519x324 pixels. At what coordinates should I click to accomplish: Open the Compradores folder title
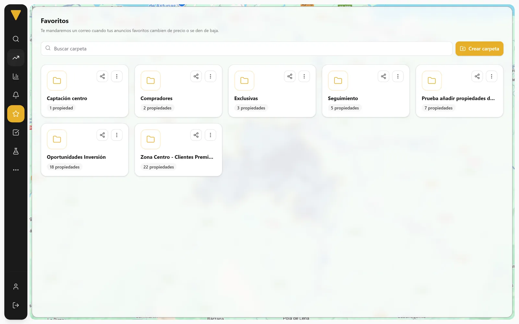[x=156, y=98]
